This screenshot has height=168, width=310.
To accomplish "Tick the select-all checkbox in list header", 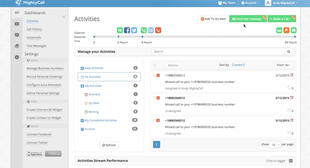I will click(x=155, y=65).
